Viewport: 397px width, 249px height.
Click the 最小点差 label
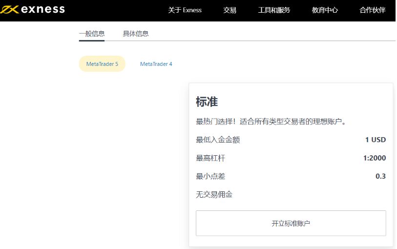(x=210, y=176)
